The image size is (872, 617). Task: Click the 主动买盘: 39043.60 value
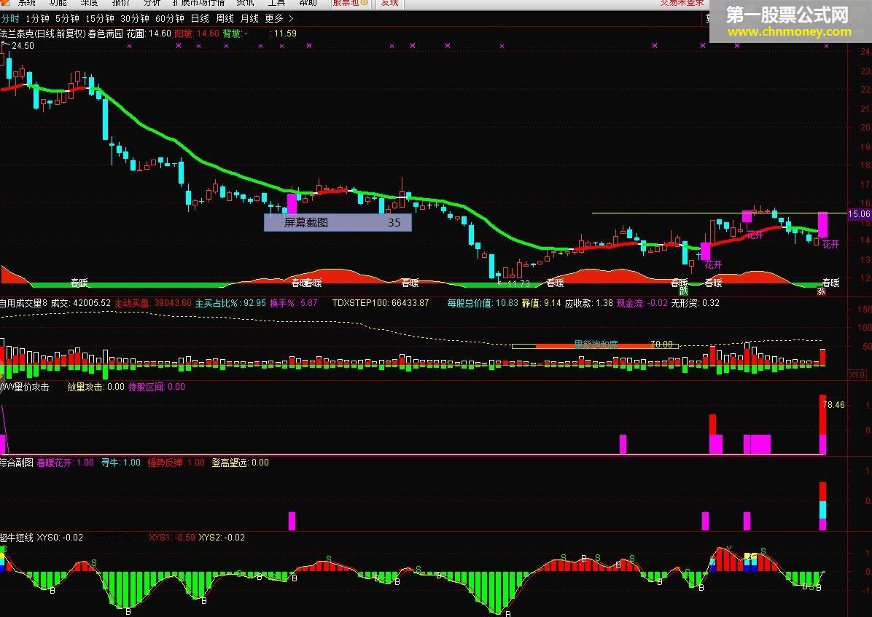point(153,303)
